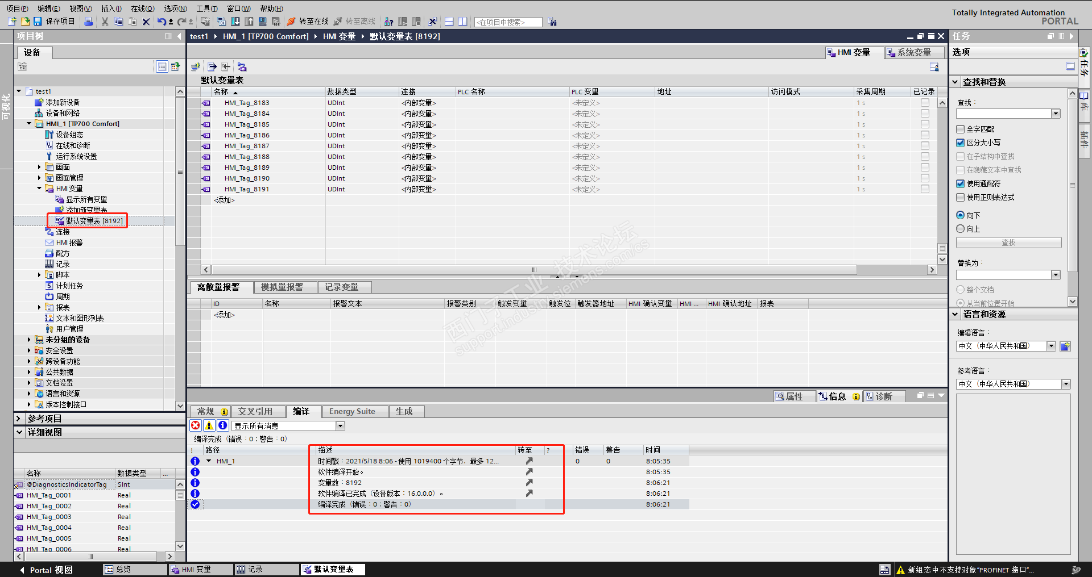Open the 在线(O) menu
Viewport: 1092px width, 577px height.
pyautogui.click(x=143, y=9)
